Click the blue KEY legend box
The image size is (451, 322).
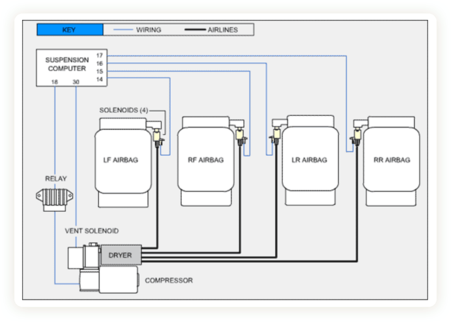pos(70,30)
